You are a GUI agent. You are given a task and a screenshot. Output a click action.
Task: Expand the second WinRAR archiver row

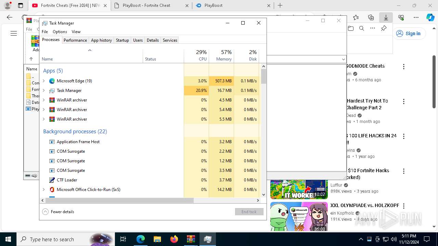44,110
